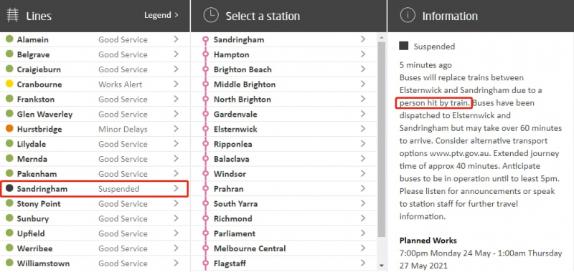Click the dark Suspended square in Information panel
Viewport: 574px width, 272px height.
pyautogui.click(x=404, y=46)
